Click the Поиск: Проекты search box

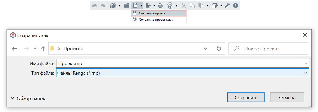point(268,49)
